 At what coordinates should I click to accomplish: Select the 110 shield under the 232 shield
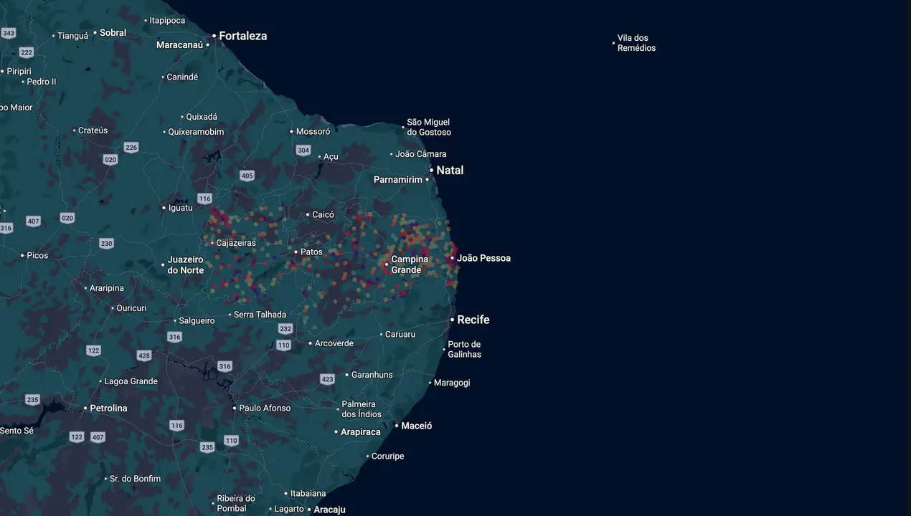pos(283,345)
